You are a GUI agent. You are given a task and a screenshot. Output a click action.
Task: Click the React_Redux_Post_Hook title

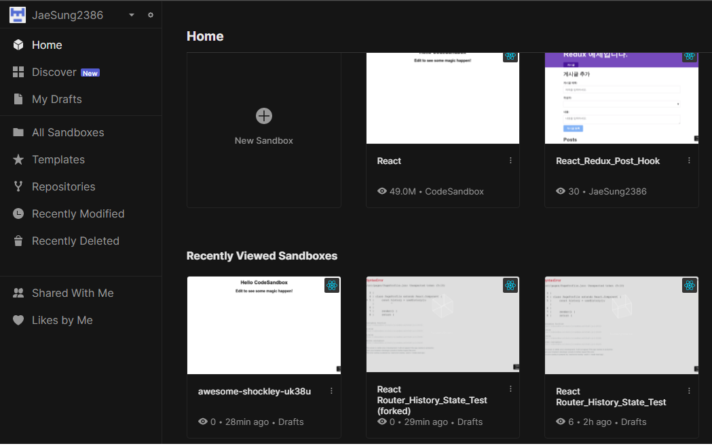coord(607,161)
